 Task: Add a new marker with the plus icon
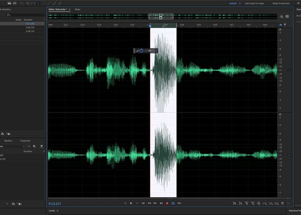(x=34, y=146)
